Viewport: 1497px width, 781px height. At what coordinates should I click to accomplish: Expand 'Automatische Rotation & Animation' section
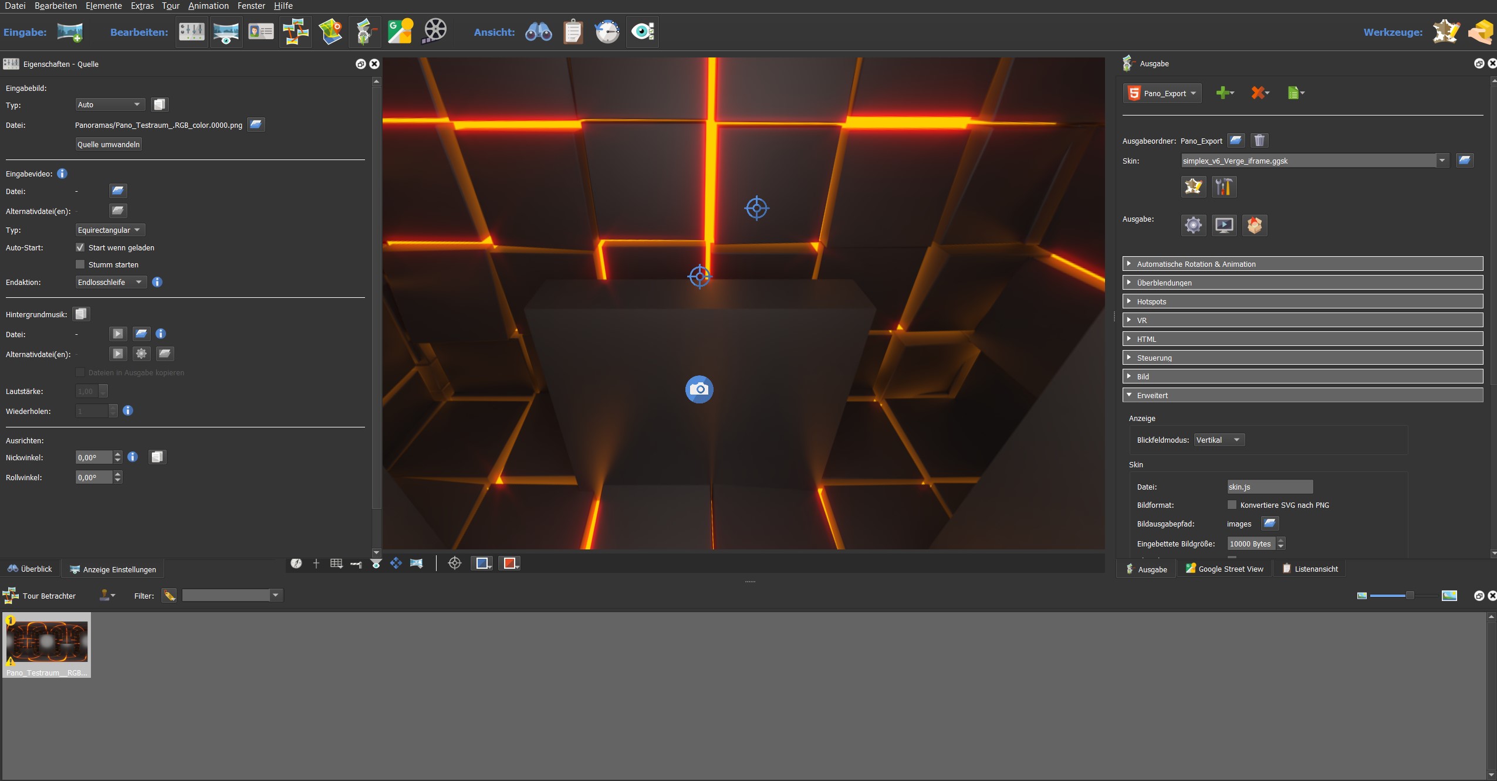click(x=1303, y=264)
